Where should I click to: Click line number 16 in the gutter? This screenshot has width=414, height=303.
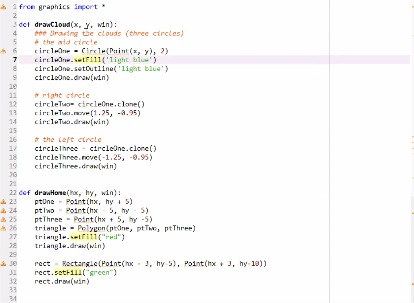[x=13, y=139]
